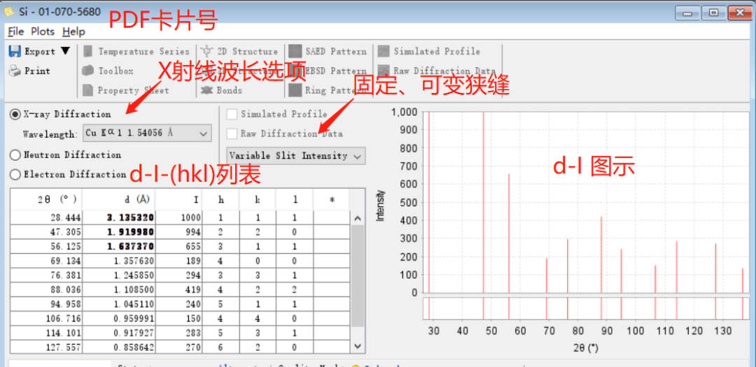Open the Help menu
Screen dimensions: 756x367
73,31
